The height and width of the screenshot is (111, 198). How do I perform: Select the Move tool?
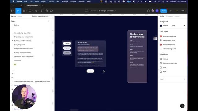click(18, 11)
